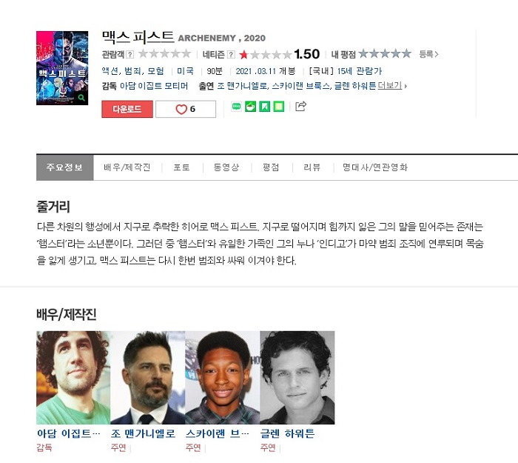The width and height of the screenshot is (518, 463).
Task: Switch to the 배우/제작진 tab
Action: pos(127,167)
